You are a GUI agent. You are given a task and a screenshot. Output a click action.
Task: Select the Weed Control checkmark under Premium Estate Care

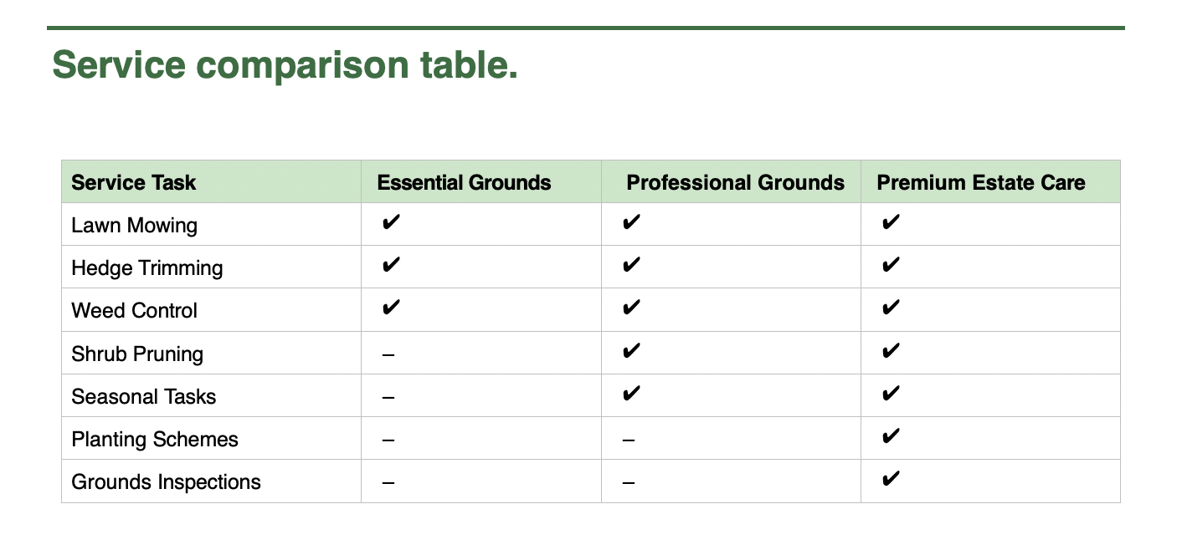892,308
